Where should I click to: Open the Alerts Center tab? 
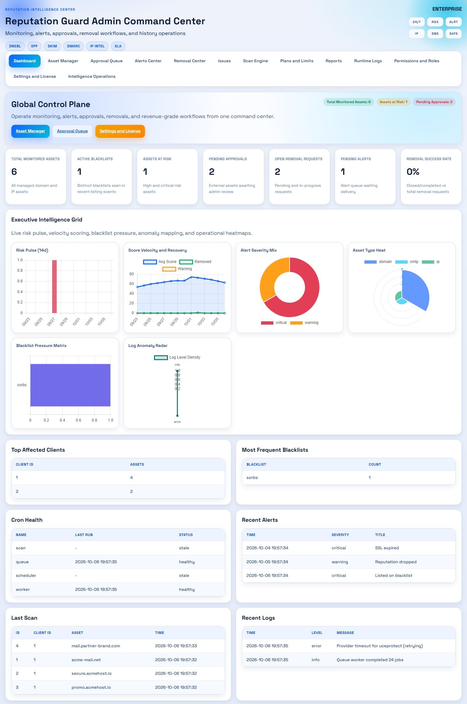click(148, 61)
